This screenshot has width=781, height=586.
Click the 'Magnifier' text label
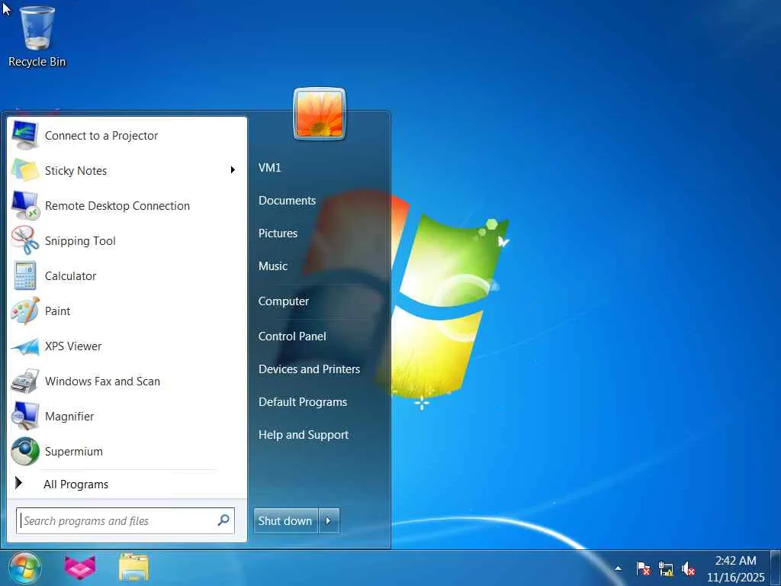(69, 417)
